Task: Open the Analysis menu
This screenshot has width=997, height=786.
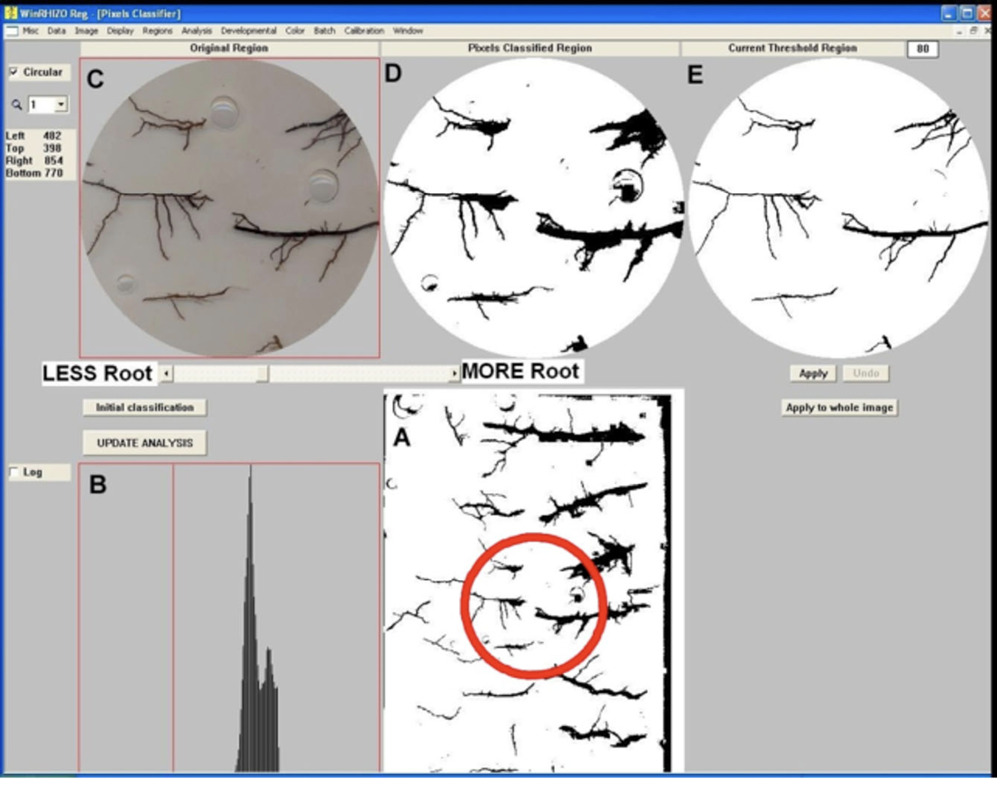Action: tap(197, 31)
